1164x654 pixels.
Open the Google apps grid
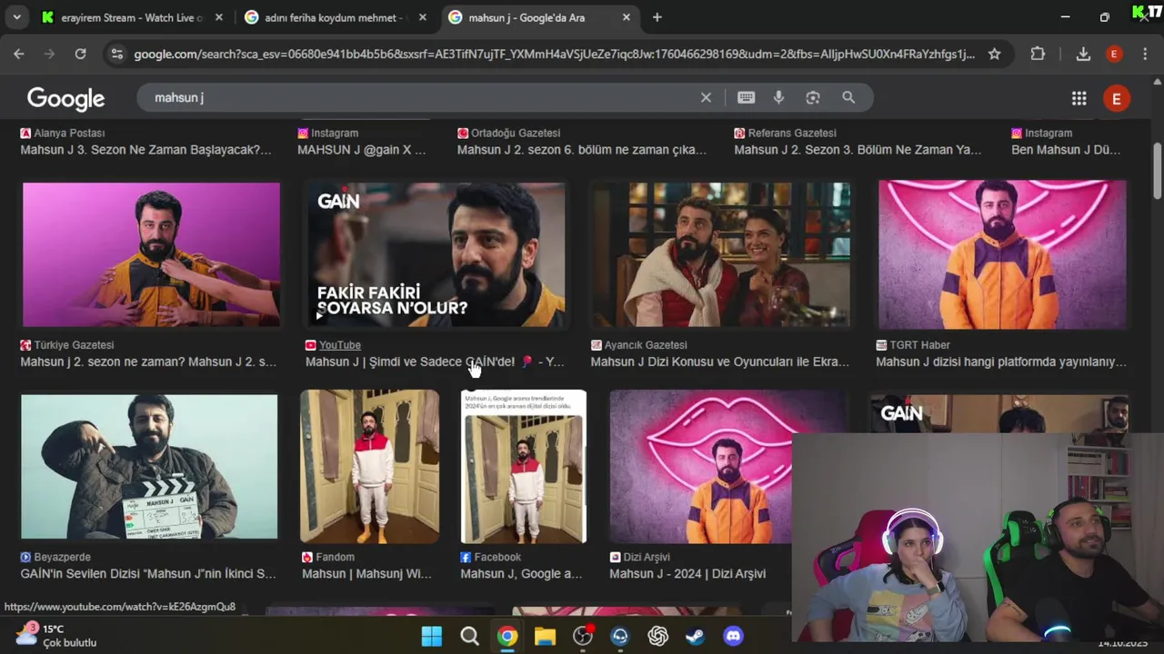[1079, 98]
